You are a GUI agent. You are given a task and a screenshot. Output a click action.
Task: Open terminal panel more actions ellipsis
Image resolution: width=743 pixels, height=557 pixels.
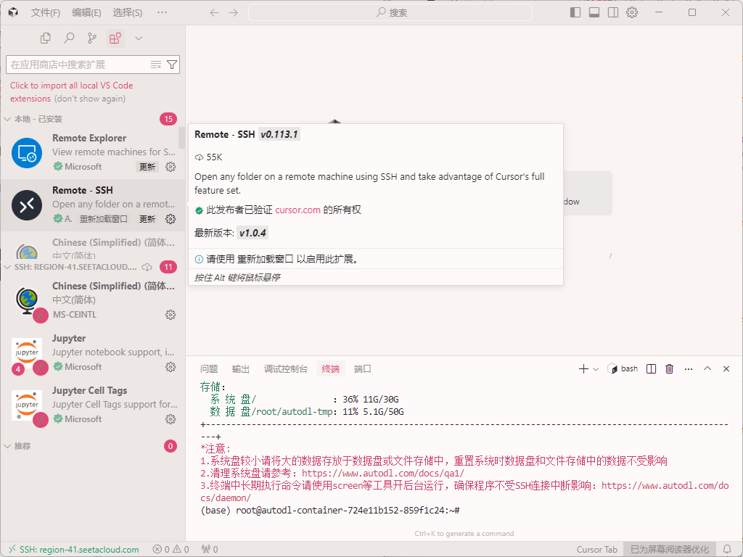689,369
